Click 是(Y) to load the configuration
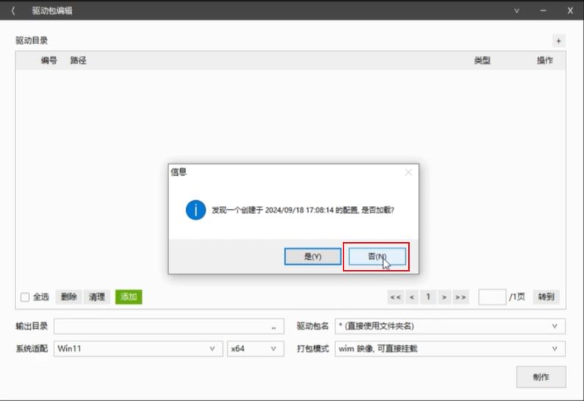Image resolution: width=584 pixels, height=401 pixels. coord(313,256)
